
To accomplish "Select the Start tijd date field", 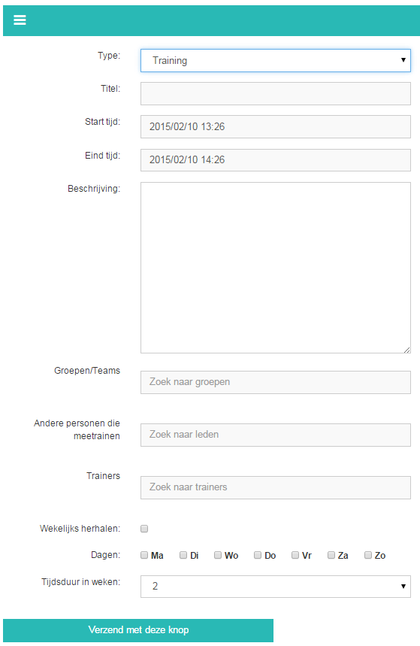I will [276, 126].
